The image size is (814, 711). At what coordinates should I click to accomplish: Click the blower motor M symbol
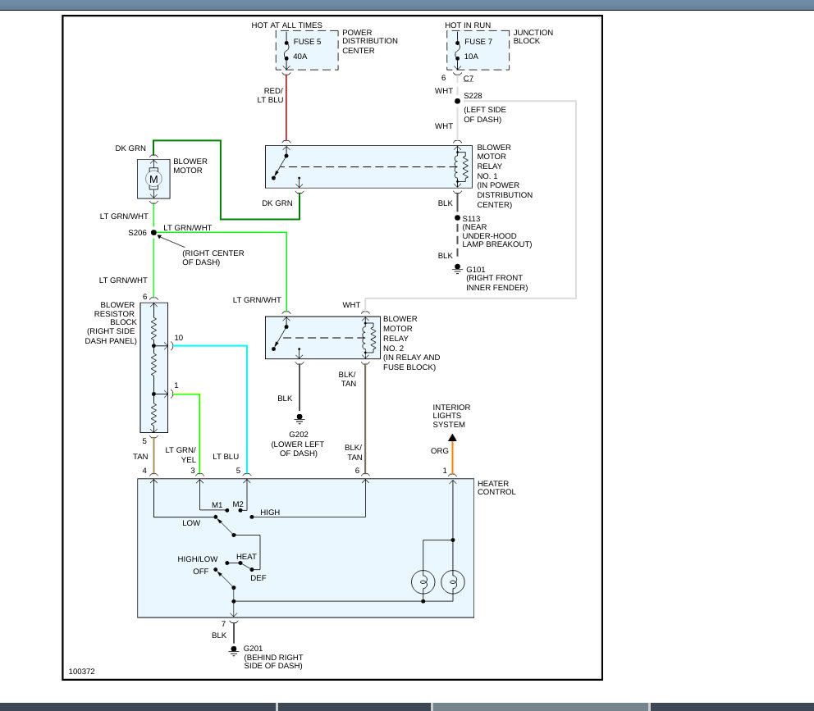point(153,179)
